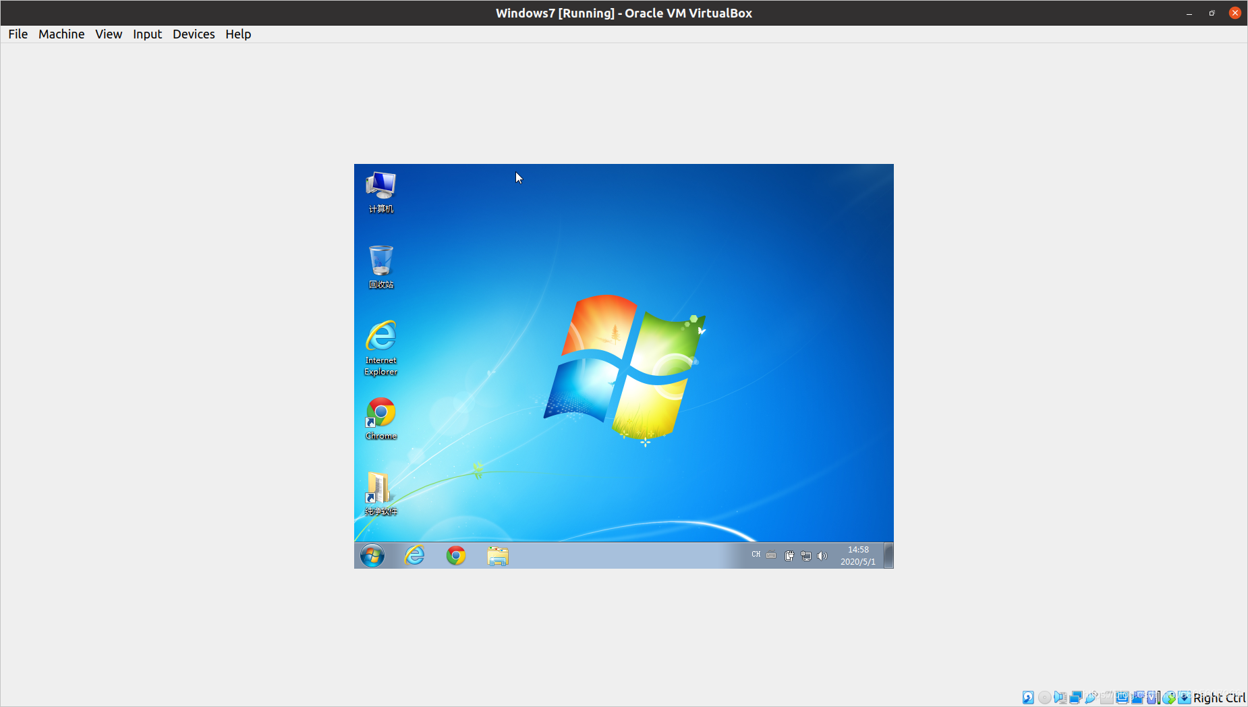The image size is (1248, 707).
Task: Click the Right Ctrl host key label
Action: (1220, 698)
